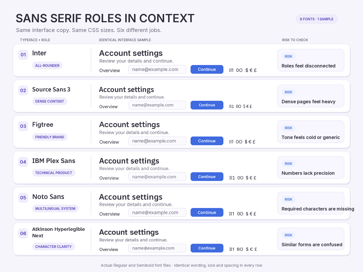363x272 pixels.
Task: Select Overview label in the Inter row
Action: tap(110, 70)
